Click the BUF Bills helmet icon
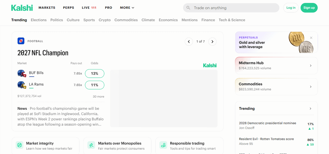 [x=22, y=74]
